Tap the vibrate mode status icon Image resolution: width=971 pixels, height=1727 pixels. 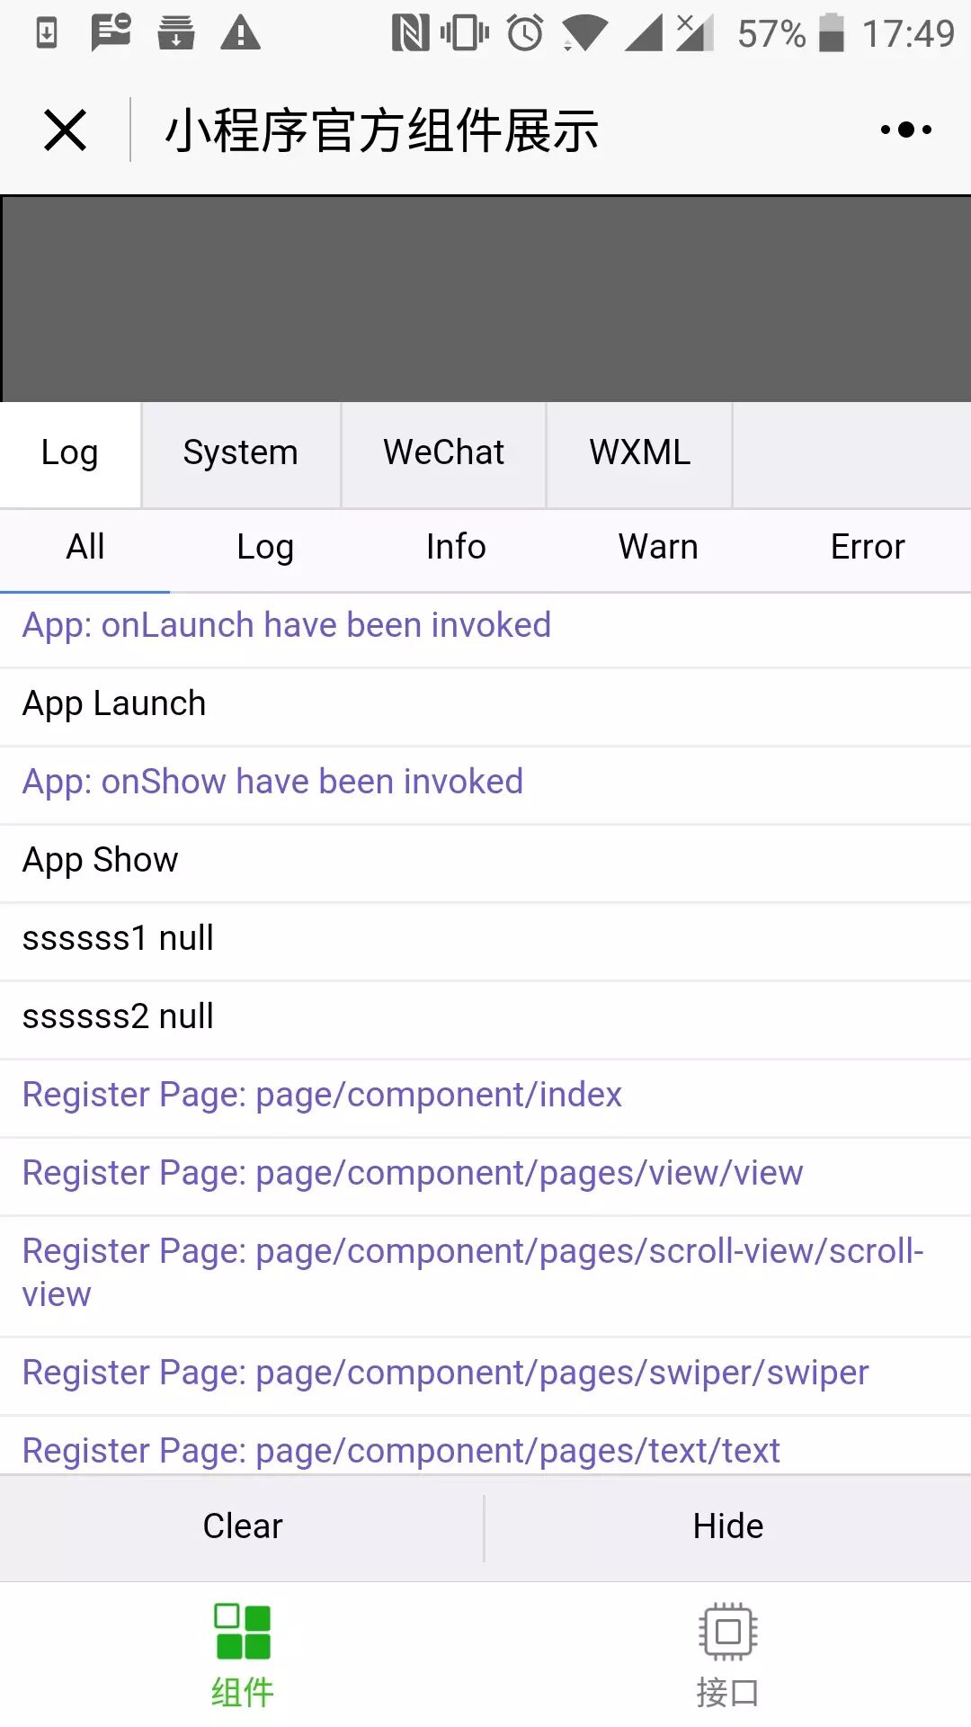[465, 33]
